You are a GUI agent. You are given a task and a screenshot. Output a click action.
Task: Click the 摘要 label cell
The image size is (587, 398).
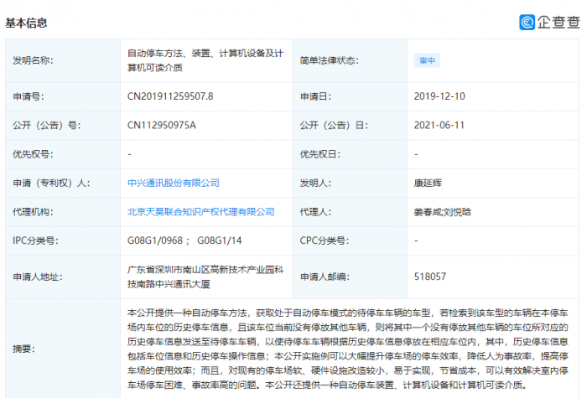pos(63,349)
